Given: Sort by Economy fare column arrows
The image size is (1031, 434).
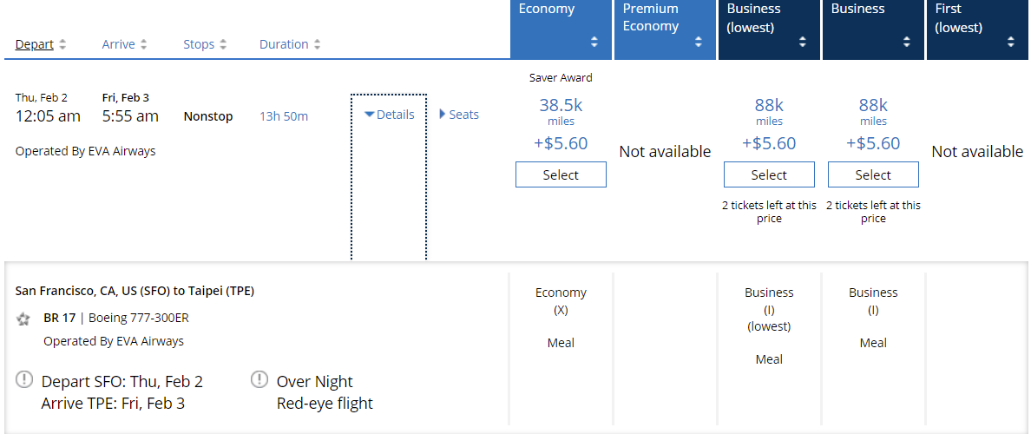Looking at the screenshot, I should [x=594, y=42].
